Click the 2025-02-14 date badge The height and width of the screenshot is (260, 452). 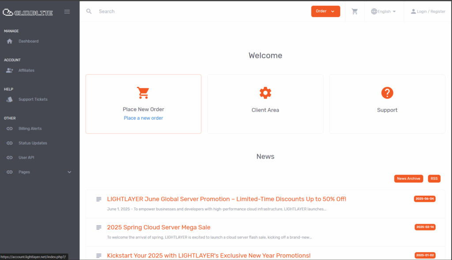(x=425, y=227)
